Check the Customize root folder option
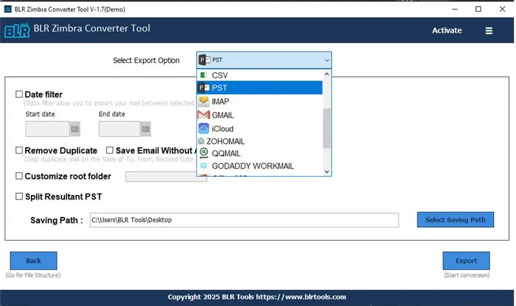516x306 pixels. [x=19, y=176]
